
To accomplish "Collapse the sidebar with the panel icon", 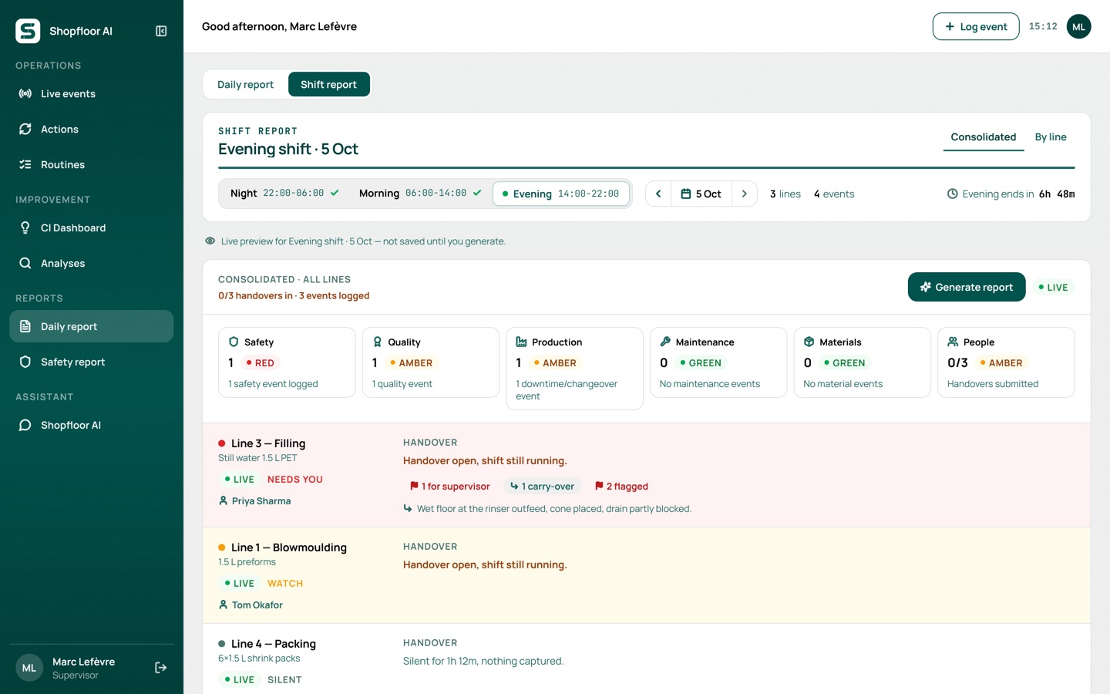I will coord(161,31).
